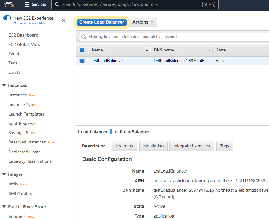
Task: Open the Instances list link
Action: 17,95
